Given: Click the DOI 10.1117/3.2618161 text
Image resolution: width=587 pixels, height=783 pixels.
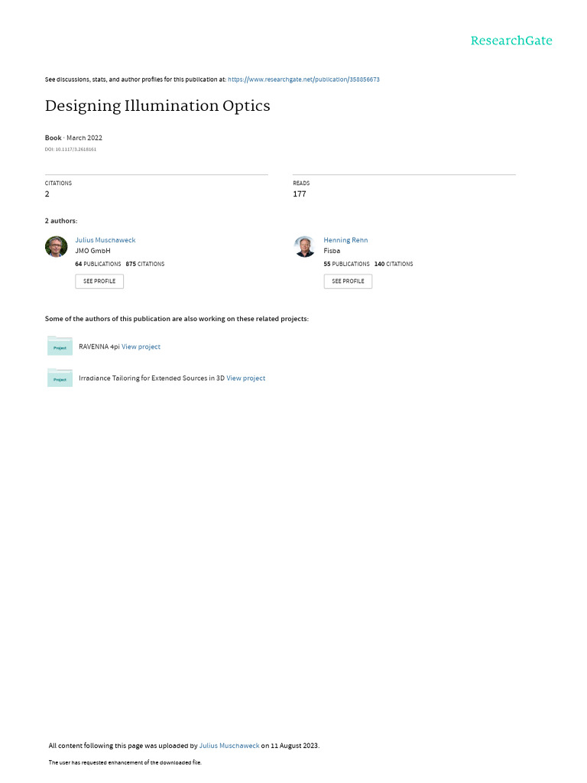Looking at the screenshot, I should pyautogui.click(x=70, y=149).
